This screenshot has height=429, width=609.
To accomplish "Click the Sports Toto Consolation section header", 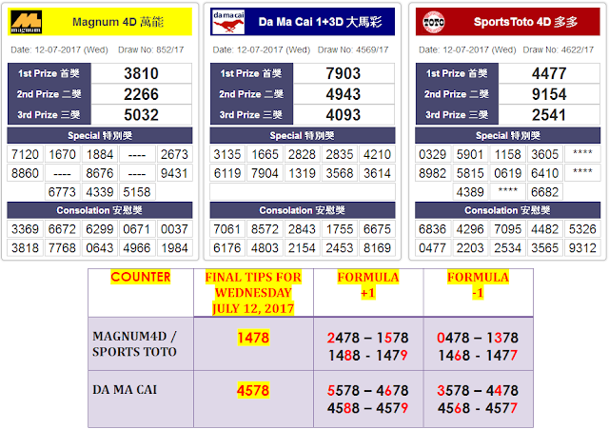I will (507, 210).
